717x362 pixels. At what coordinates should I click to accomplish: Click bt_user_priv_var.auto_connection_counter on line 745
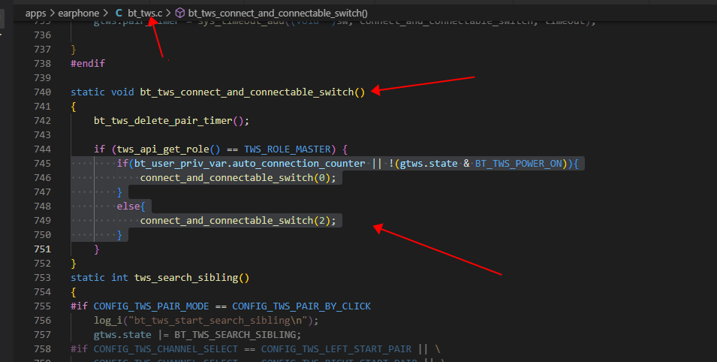click(250, 164)
